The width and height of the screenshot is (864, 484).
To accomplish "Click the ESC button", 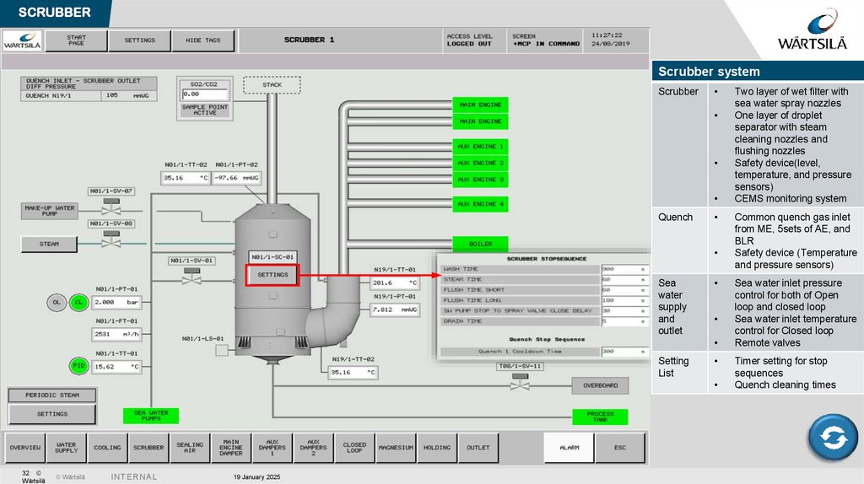I will (620, 448).
